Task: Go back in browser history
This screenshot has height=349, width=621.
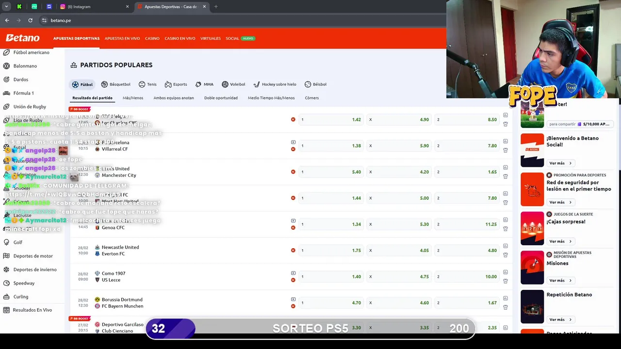Action: [7, 20]
